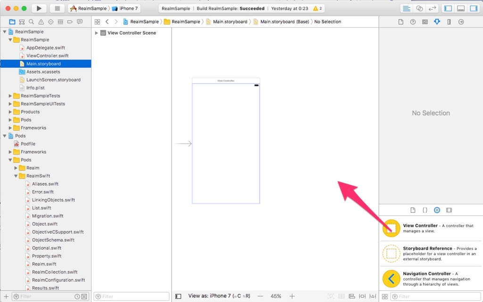Click the navigator filter field
This screenshot has height=302, width=483.
click(x=51, y=296)
